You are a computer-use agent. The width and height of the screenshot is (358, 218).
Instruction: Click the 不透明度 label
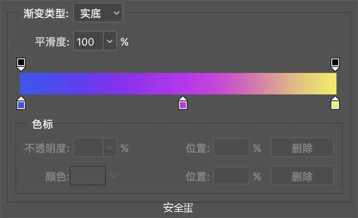point(47,148)
